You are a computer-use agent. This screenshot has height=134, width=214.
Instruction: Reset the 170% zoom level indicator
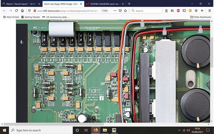pos(105,11)
